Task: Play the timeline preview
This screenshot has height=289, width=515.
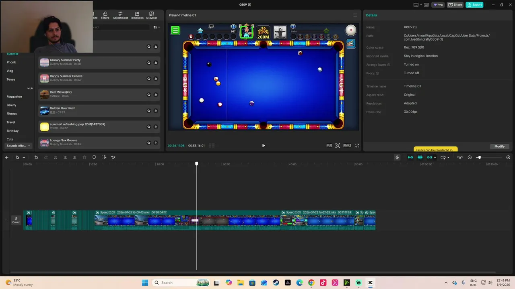Action: (264, 146)
